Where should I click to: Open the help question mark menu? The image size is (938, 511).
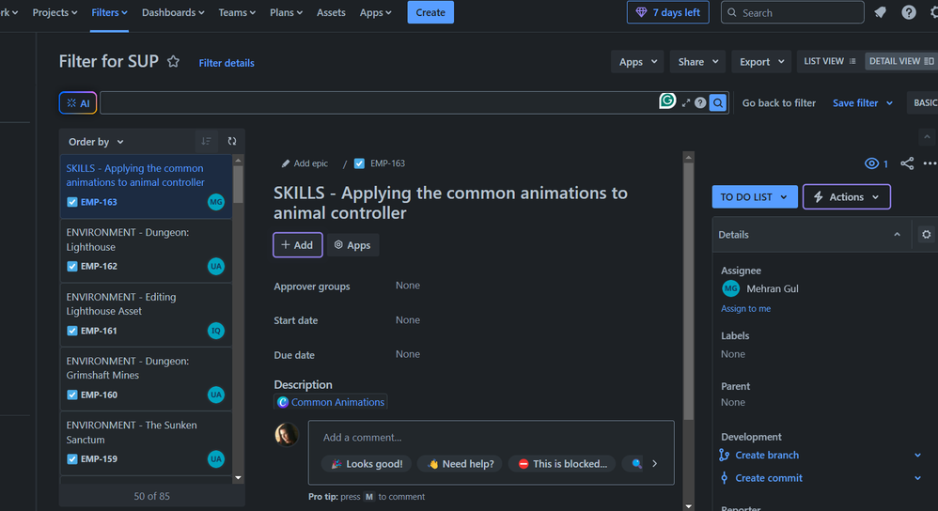909,12
